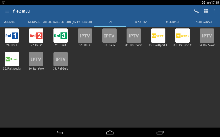Tap the Android recent apps button

click(x=160, y=132)
